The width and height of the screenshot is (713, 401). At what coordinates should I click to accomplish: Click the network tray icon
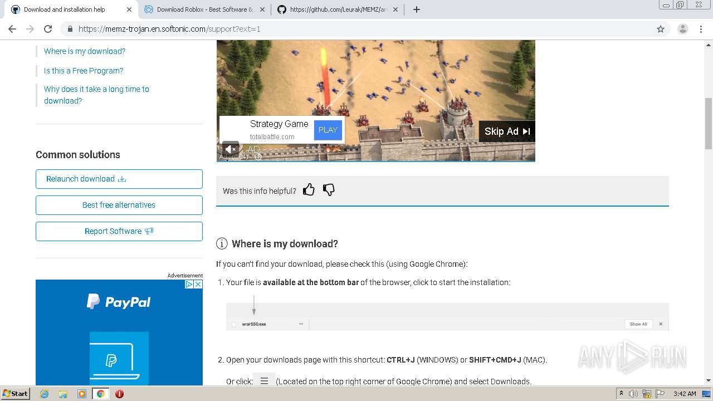[647, 394]
